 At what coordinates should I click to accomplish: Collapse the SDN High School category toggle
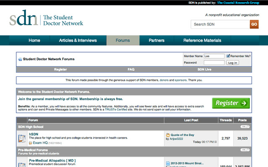point(245,127)
